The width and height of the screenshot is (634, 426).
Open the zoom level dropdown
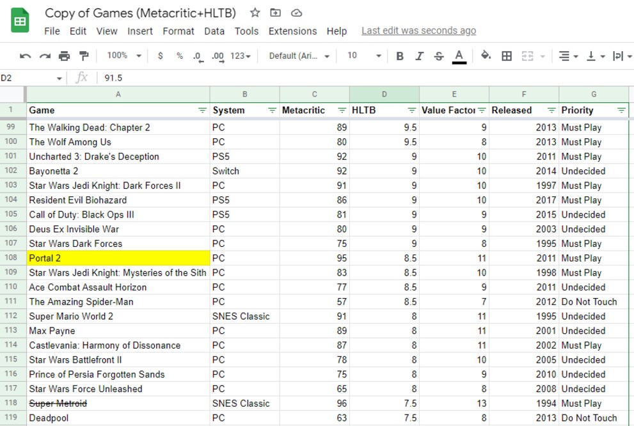pyautogui.click(x=124, y=56)
